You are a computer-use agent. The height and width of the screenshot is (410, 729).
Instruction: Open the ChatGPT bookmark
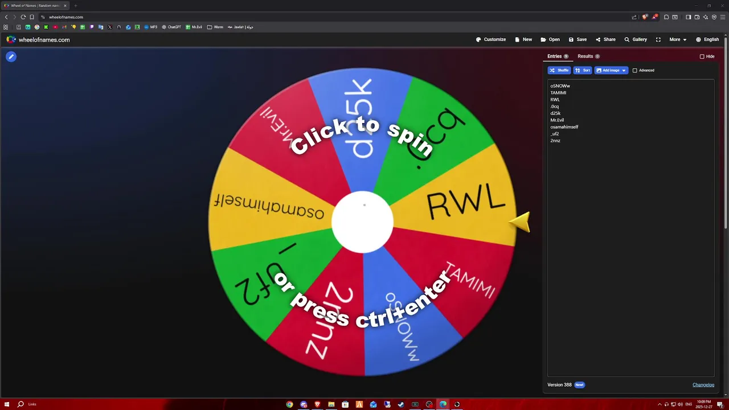tap(171, 27)
